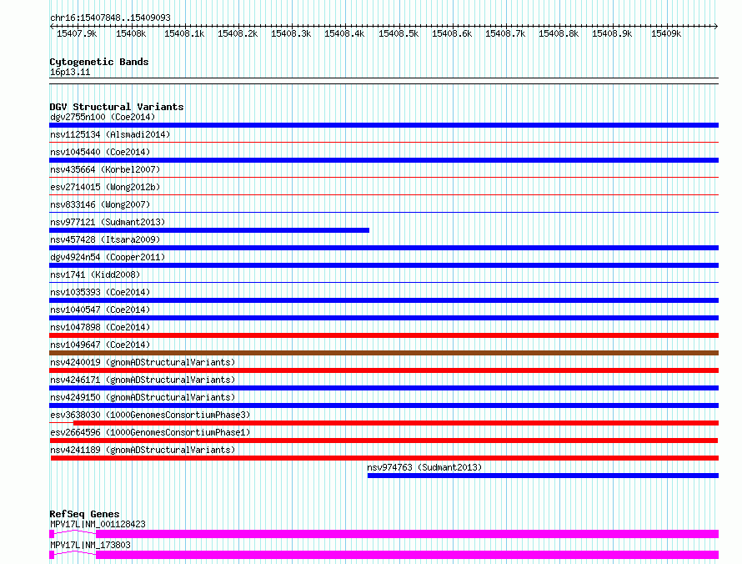Click the dgv2755n100 (Coe2014) variant label

(103, 117)
